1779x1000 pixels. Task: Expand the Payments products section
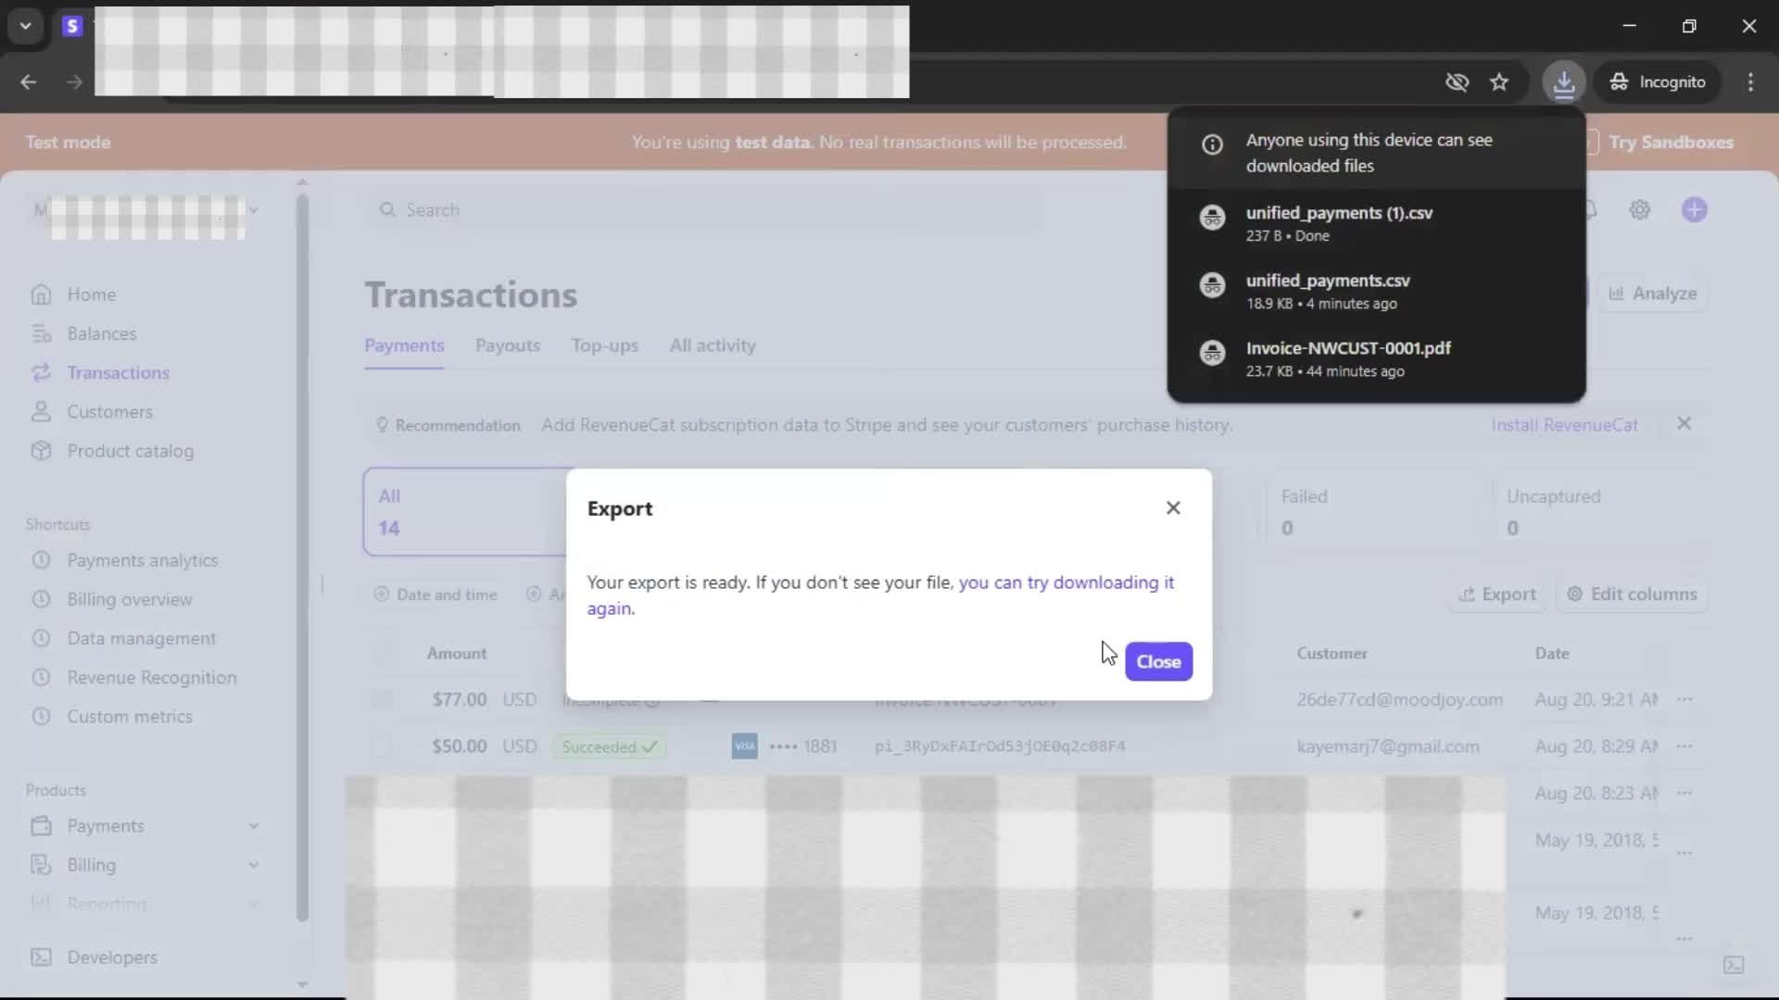click(x=253, y=826)
